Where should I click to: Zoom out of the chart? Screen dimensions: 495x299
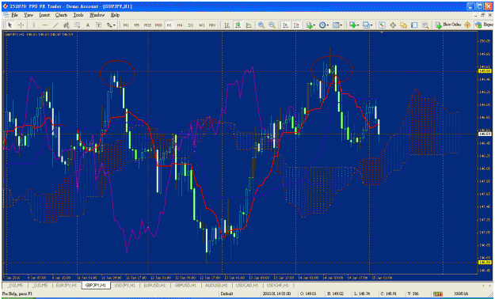point(272,25)
